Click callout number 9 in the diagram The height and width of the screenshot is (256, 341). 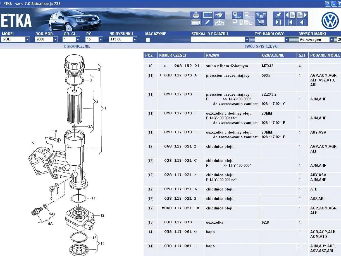[x=33, y=143]
